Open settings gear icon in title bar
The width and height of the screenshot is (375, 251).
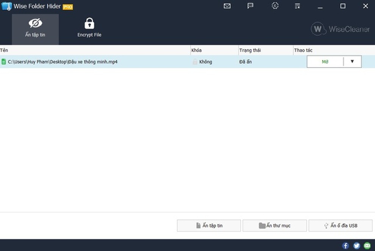(275, 6)
